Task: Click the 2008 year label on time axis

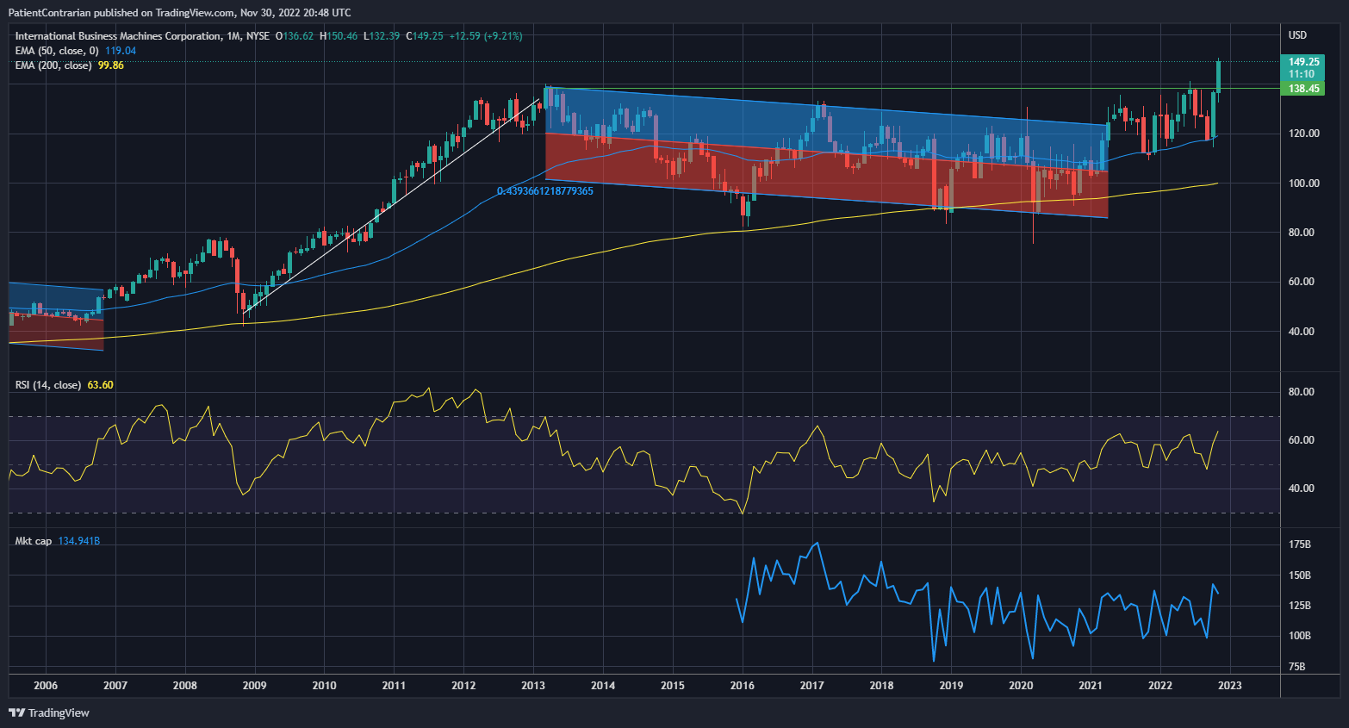Action: 185,686
